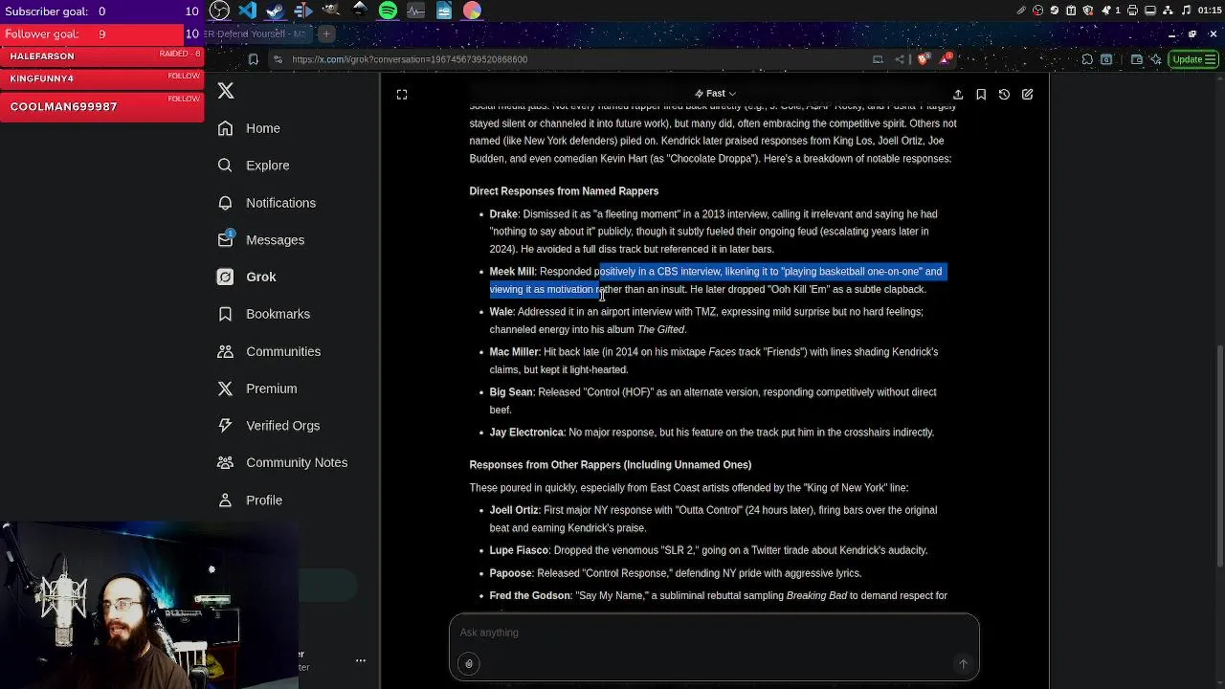Click the browser bookmark page icon
1225x689 pixels.
coord(253,59)
